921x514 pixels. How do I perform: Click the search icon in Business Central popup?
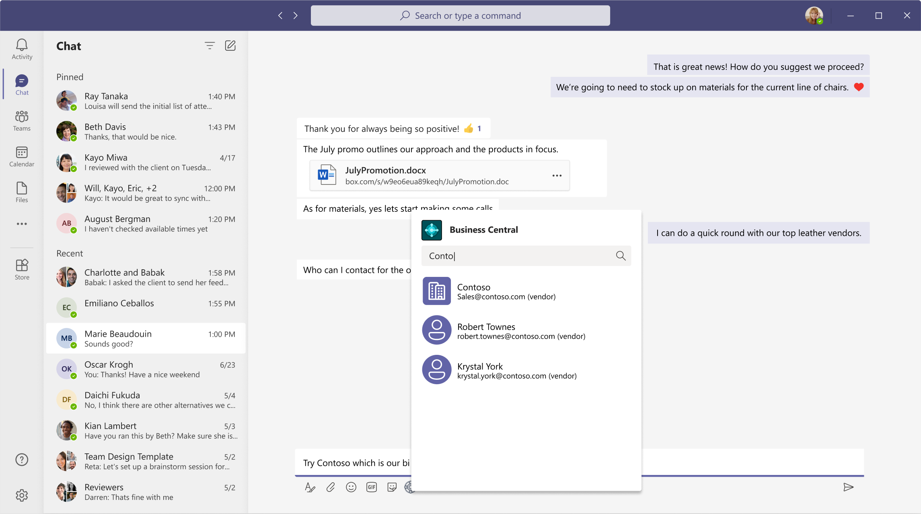coord(621,256)
